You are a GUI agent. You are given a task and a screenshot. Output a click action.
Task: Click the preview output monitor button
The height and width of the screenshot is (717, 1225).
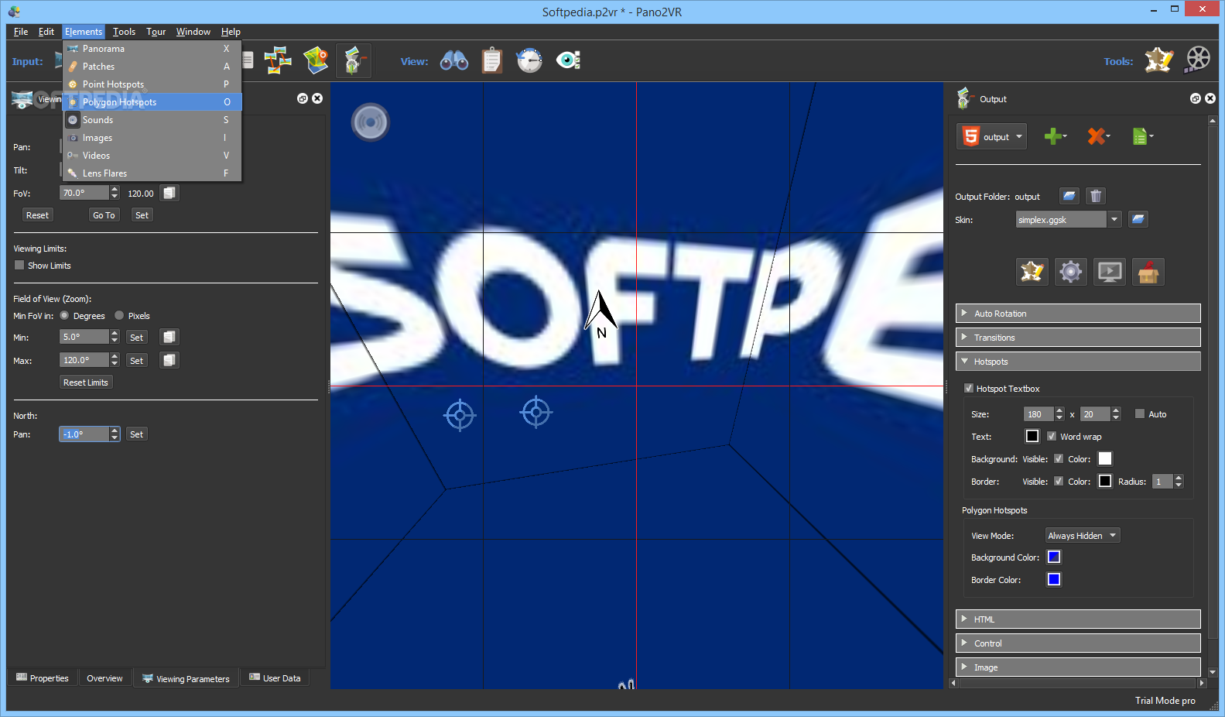tap(1110, 272)
